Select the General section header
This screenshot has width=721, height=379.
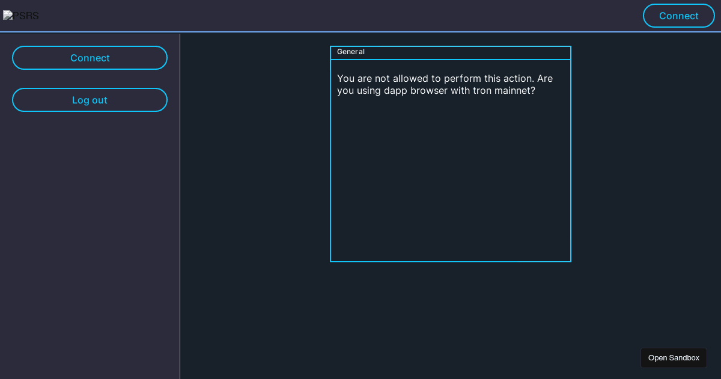(351, 52)
